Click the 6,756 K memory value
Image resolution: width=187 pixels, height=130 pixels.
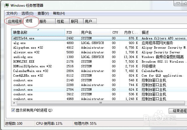coord(132,48)
